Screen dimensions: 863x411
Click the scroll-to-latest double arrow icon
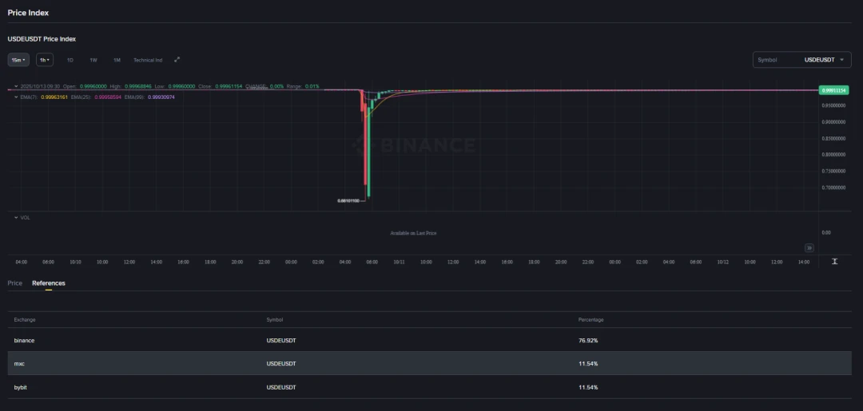pyautogui.click(x=809, y=247)
